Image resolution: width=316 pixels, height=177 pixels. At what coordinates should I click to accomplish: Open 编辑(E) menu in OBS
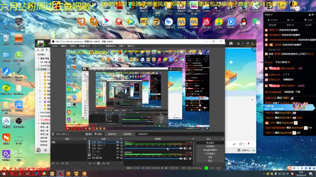point(64,46)
